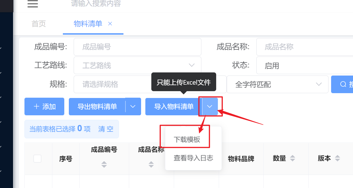Switch to the 首页 tab
353x188 pixels.
click(39, 24)
